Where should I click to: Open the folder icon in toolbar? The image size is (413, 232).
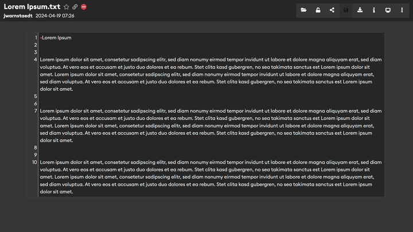[x=303, y=10]
